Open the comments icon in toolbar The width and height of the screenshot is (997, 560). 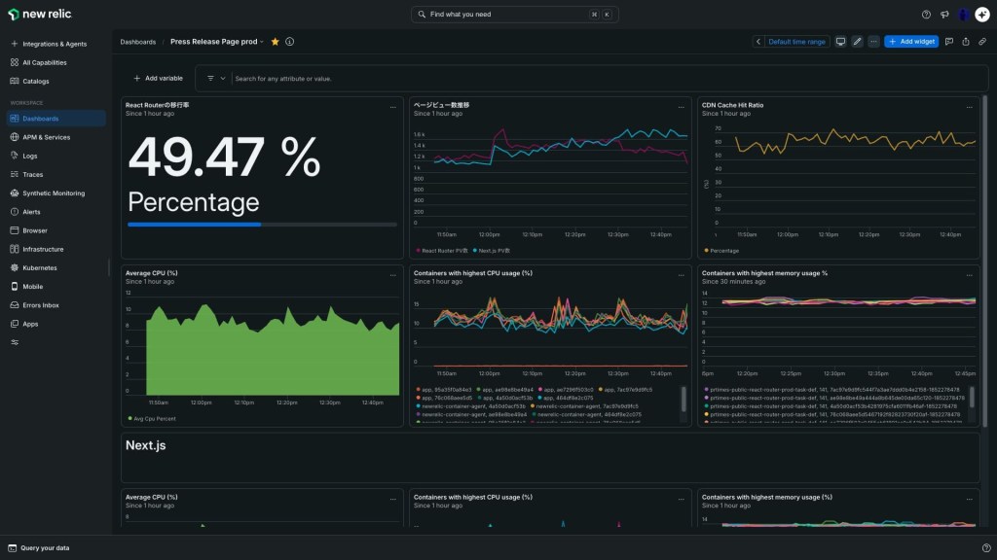pyautogui.click(x=949, y=41)
